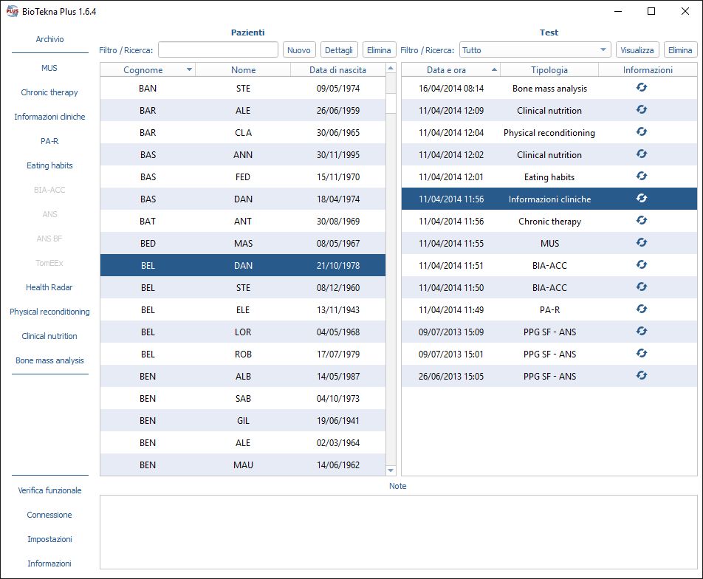Click info icon for PA-R test row
This screenshot has width=703, height=579.
pyautogui.click(x=641, y=309)
